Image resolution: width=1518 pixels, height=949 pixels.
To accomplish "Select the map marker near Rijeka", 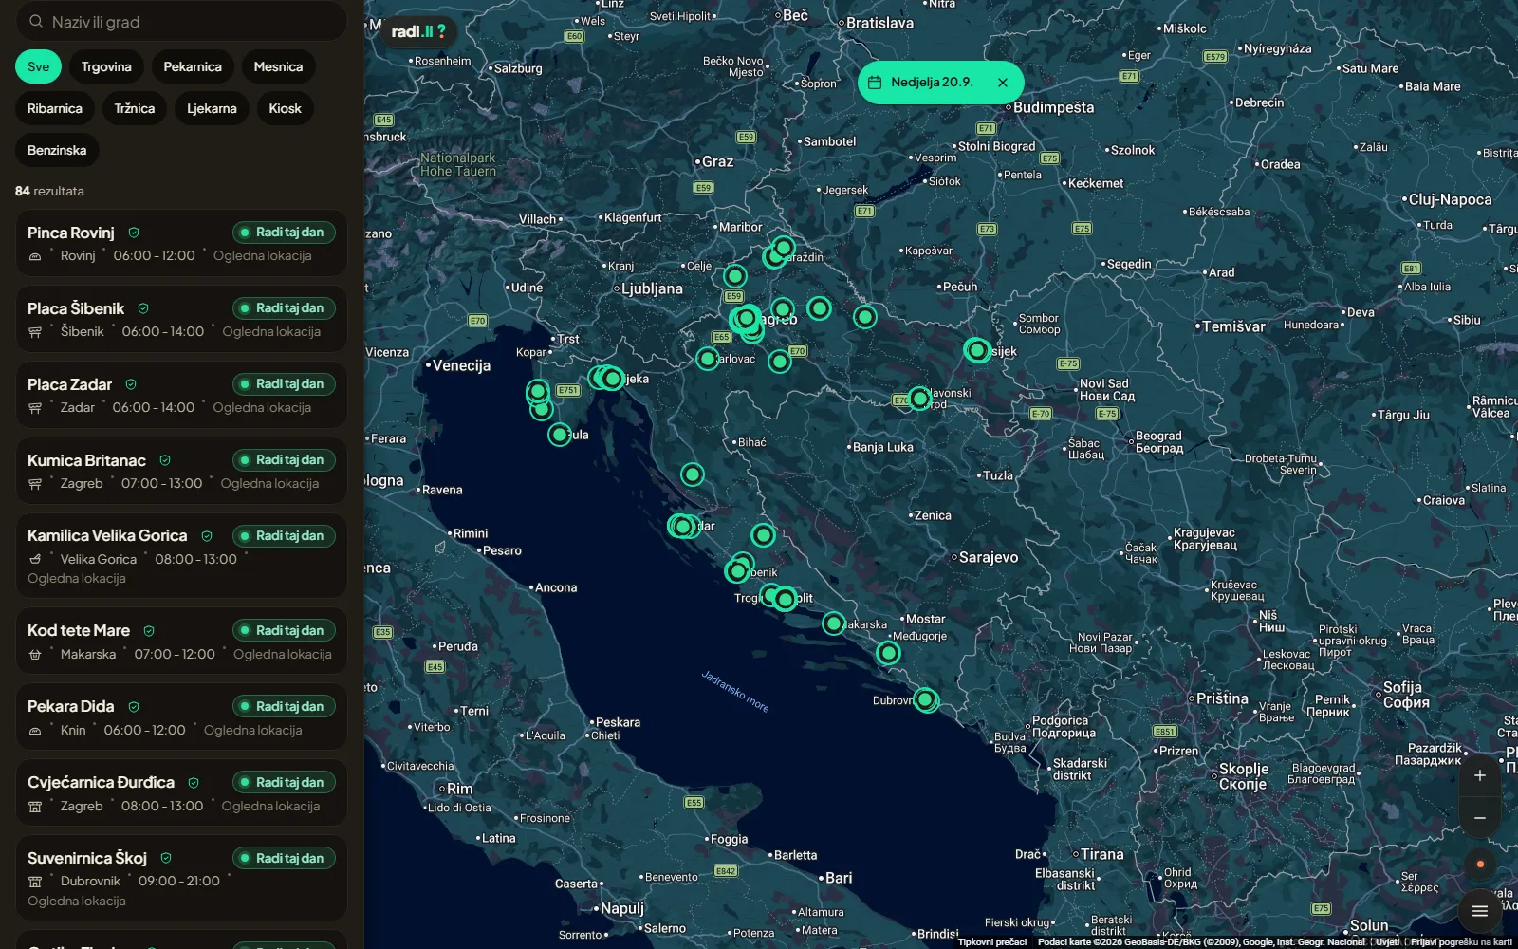I will [x=612, y=379].
